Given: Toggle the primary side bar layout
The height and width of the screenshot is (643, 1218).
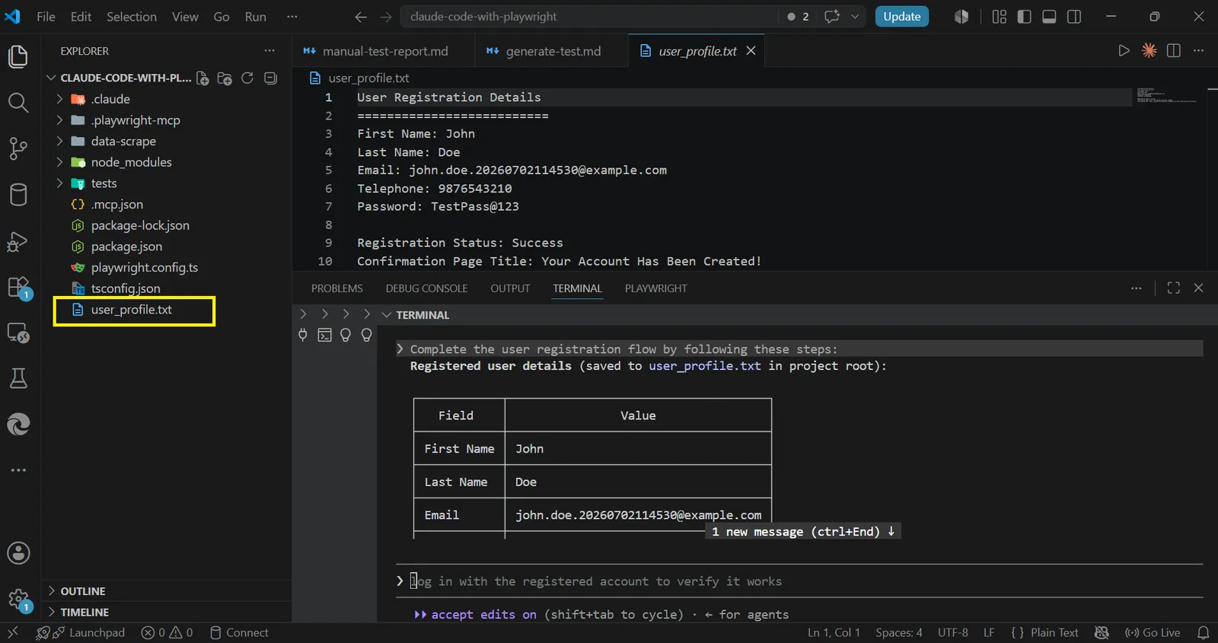Looking at the screenshot, I should [x=1025, y=17].
